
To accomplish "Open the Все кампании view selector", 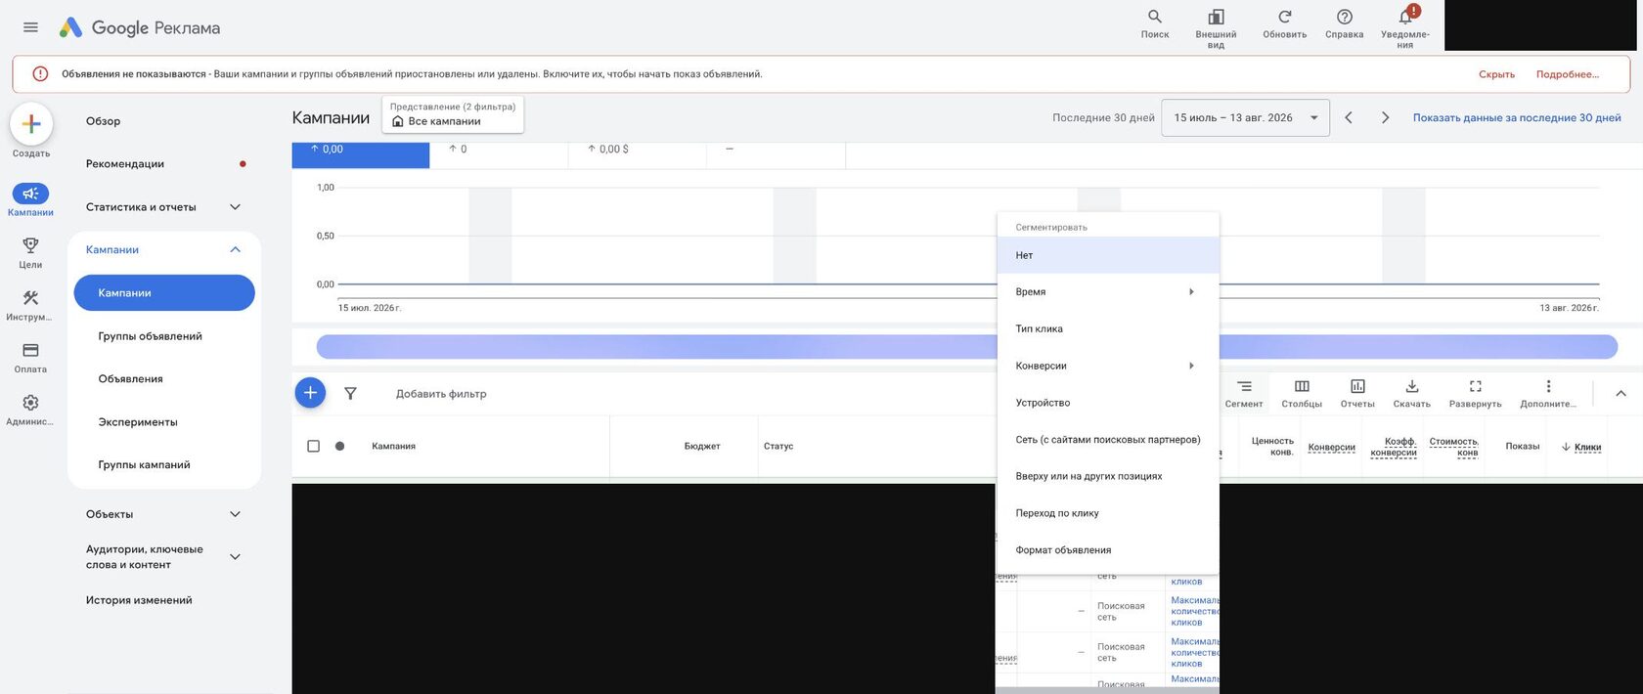I will pos(453,113).
